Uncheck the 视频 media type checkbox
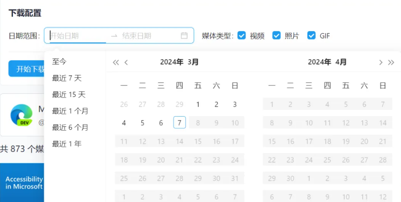 click(242, 36)
